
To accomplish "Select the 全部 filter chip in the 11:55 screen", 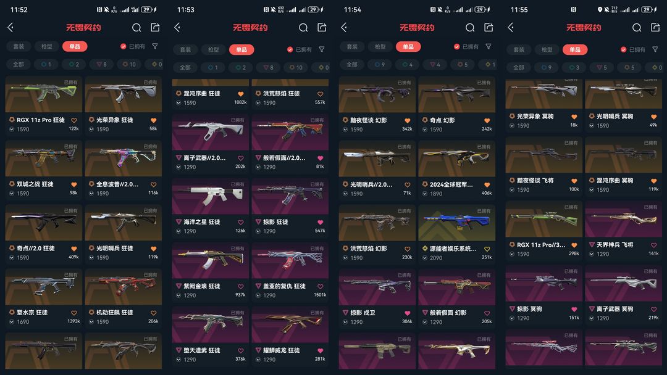I will (519, 67).
